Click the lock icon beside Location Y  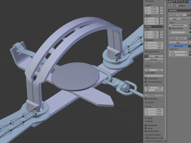coord(162,10)
